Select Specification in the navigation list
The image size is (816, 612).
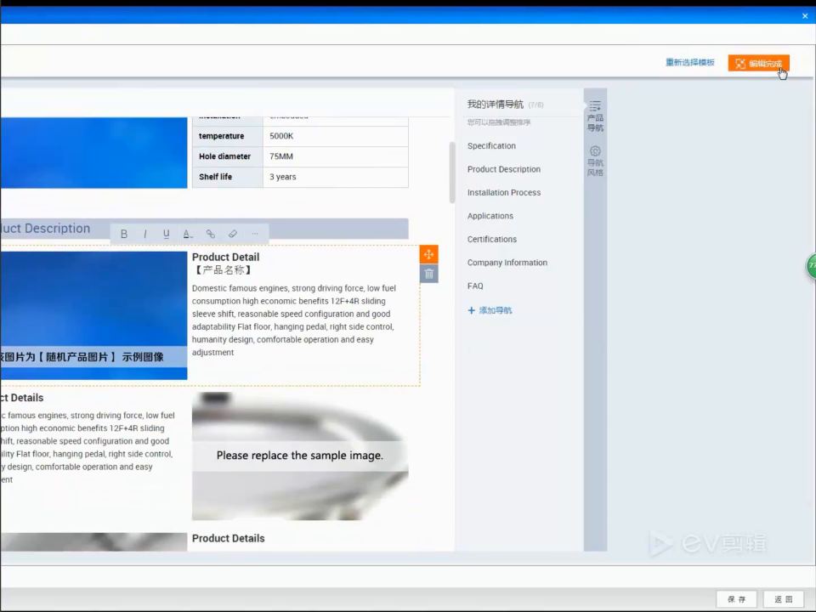point(491,145)
